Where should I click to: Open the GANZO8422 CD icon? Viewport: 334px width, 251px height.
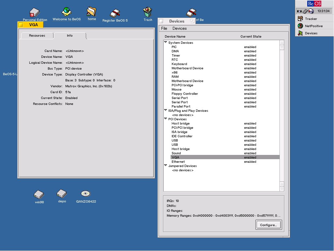[x=85, y=193]
